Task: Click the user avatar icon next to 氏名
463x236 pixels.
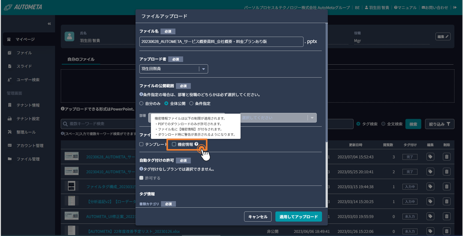Action: click(69, 36)
